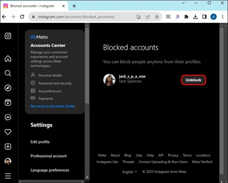
Task: Open Reels from the sidebar
Action: pos(8,103)
